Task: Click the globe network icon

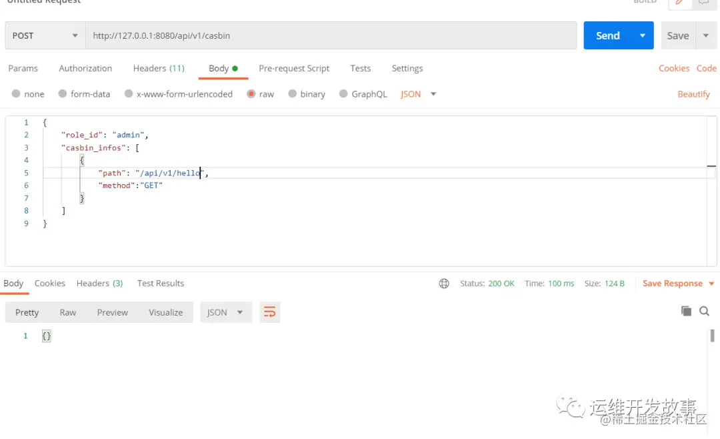Action: coord(444,284)
